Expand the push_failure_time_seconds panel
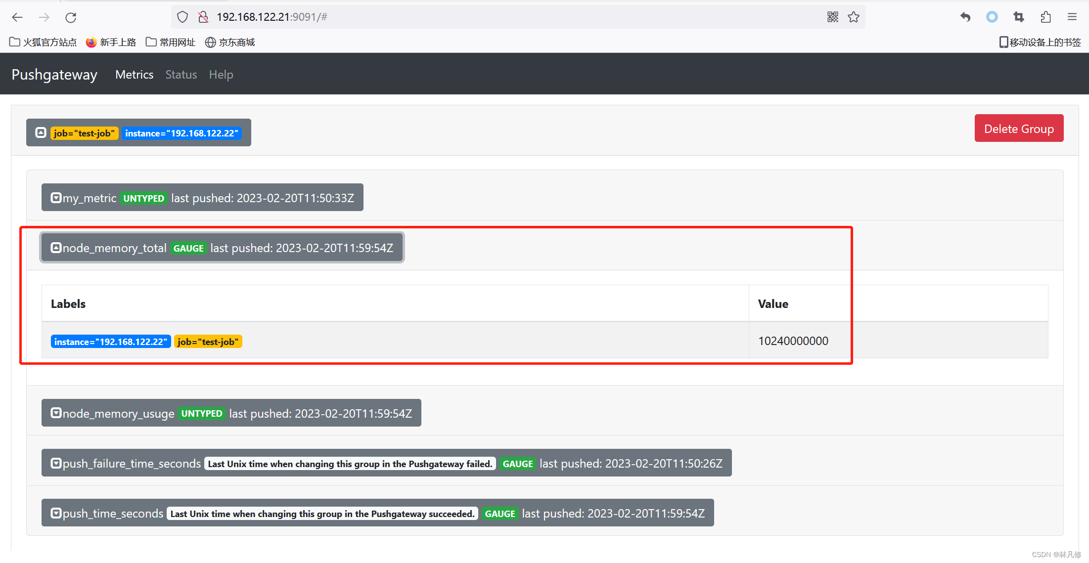This screenshot has height=563, width=1089. [x=386, y=463]
